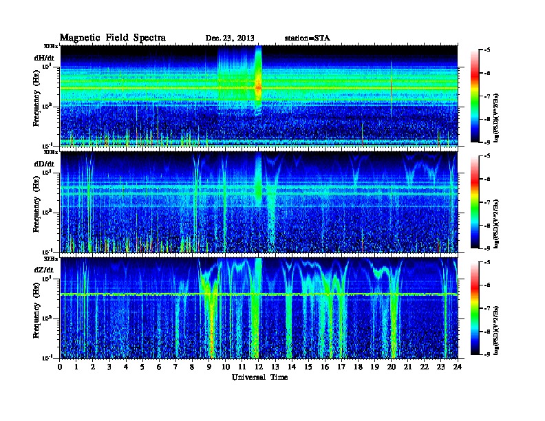
Task: Click hour 4 on the Universal Time axis
Action: coord(126,367)
